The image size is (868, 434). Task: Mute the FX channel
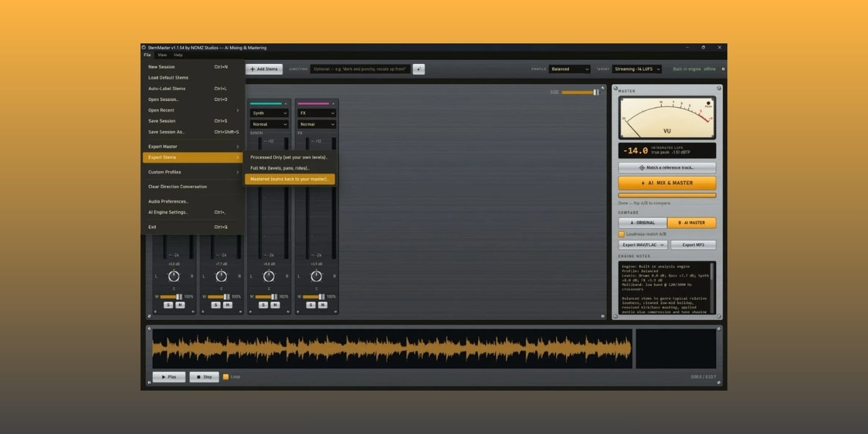[322, 304]
